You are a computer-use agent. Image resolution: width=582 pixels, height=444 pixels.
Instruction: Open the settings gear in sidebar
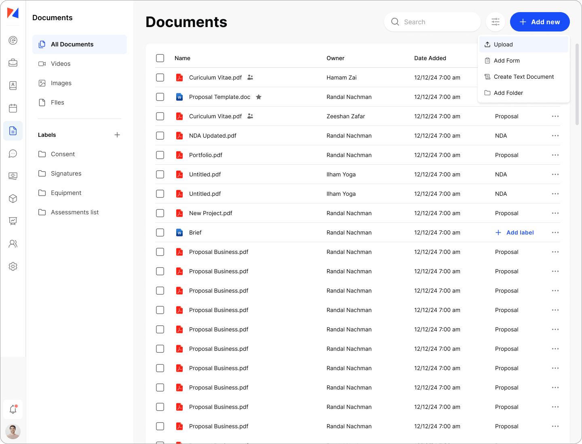pos(13,266)
